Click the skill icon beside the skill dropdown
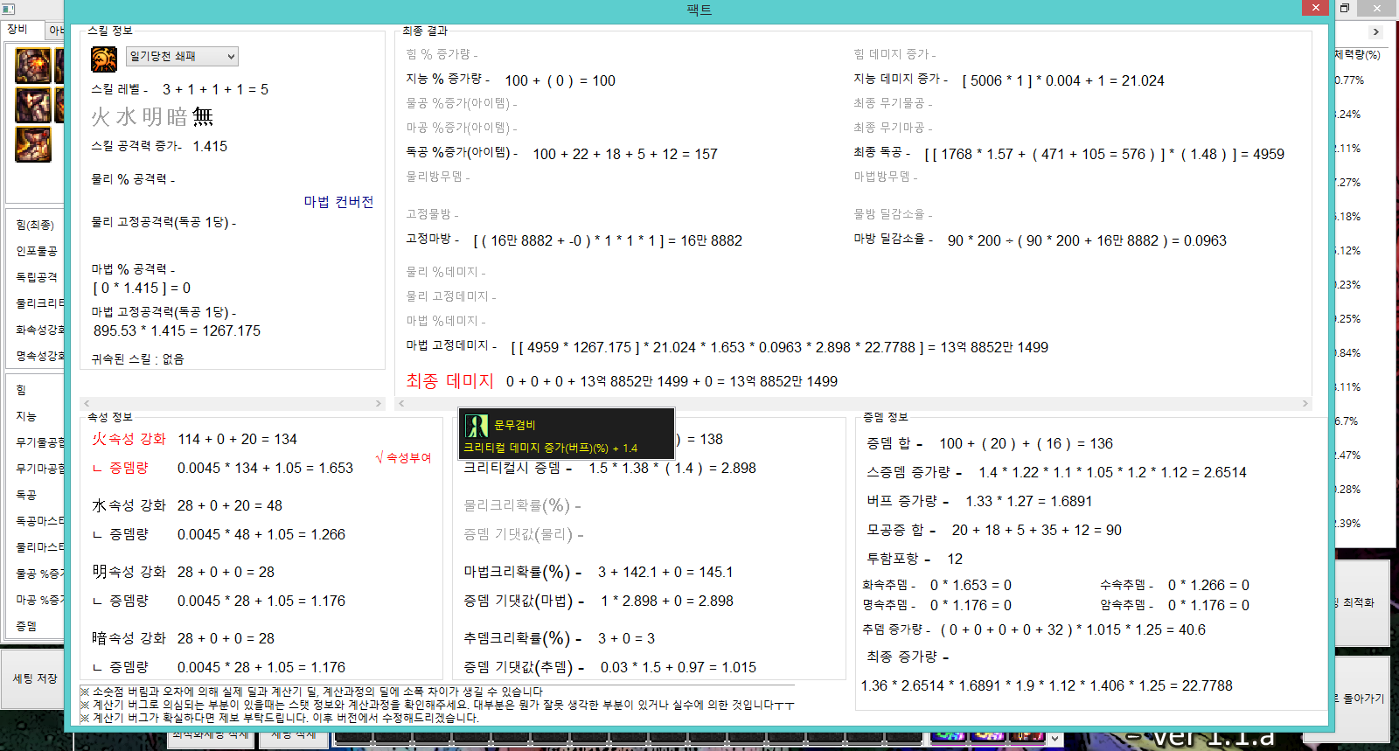The width and height of the screenshot is (1399, 751). click(104, 59)
